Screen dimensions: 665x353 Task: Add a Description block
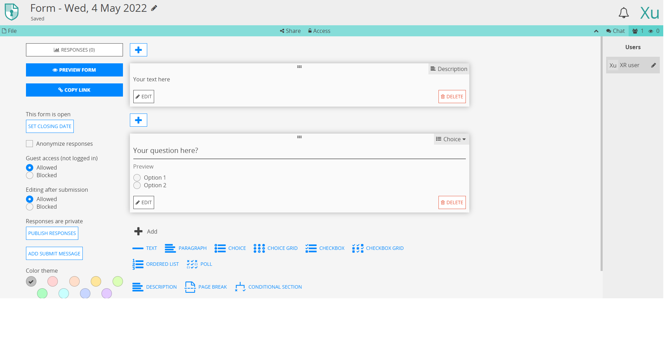(154, 287)
